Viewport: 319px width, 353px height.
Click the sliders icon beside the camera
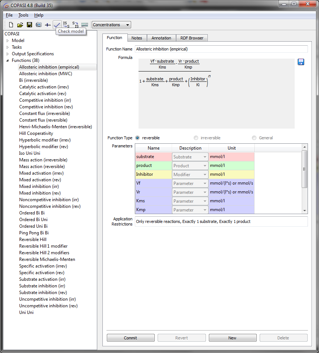tap(48, 25)
